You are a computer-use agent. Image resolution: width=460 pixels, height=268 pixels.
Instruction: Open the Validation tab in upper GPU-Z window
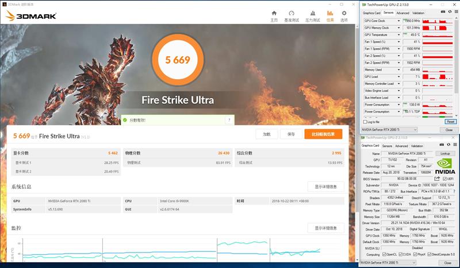[418, 13]
